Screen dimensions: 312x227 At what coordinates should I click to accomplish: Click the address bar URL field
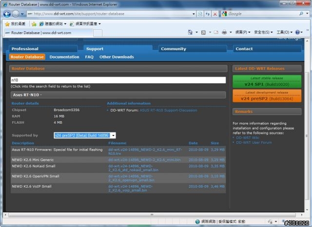click(109, 14)
